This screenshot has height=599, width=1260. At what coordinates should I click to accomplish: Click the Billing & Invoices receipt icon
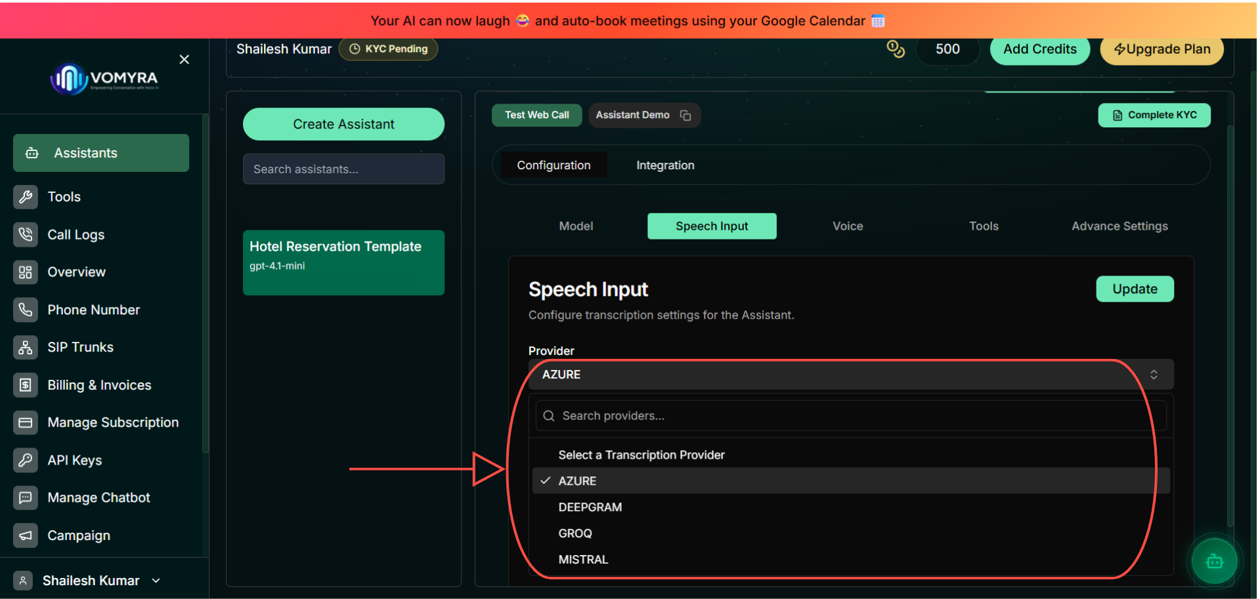25,385
